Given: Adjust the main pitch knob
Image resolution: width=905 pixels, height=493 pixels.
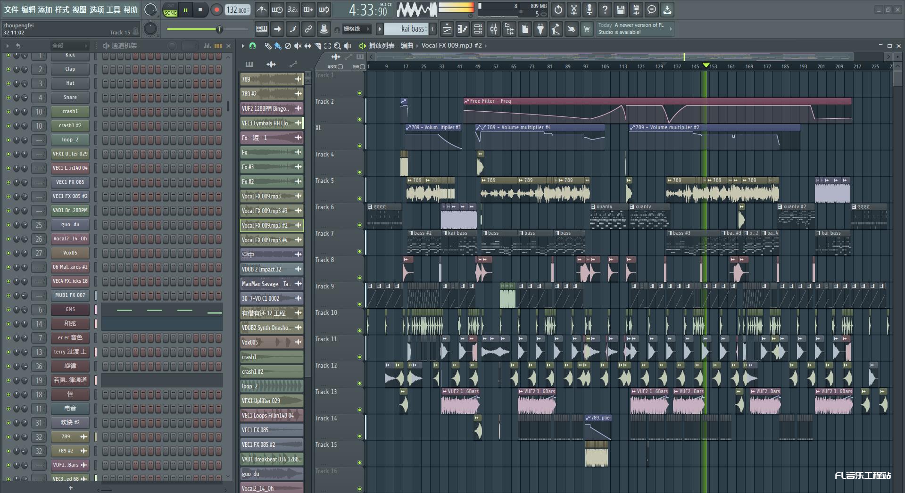Looking at the screenshot, I should pyautogui.click(x=150, y=29).
